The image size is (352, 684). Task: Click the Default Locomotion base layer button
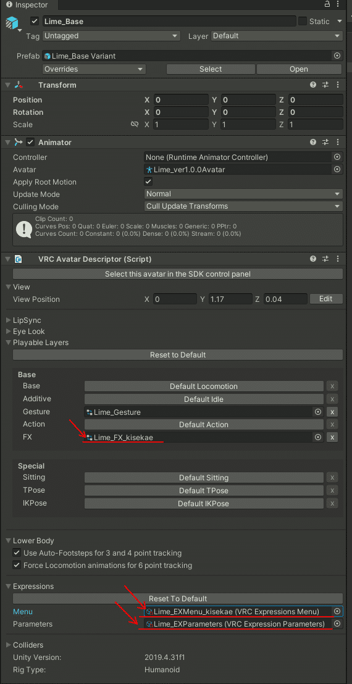(x=204, y=386)
